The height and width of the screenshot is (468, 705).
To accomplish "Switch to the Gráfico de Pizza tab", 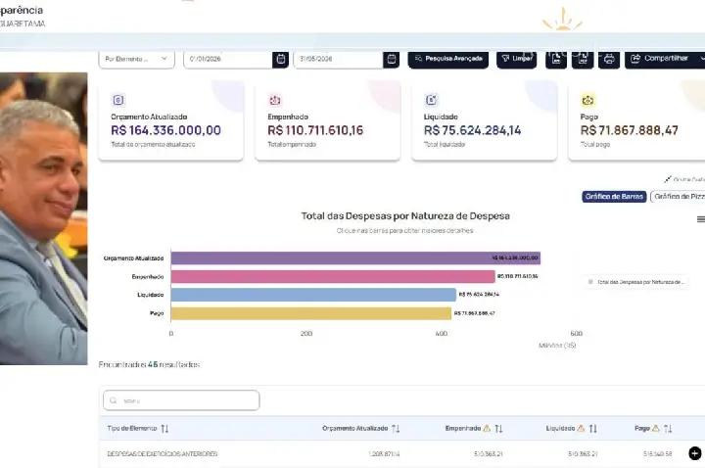I will point(678,197).
